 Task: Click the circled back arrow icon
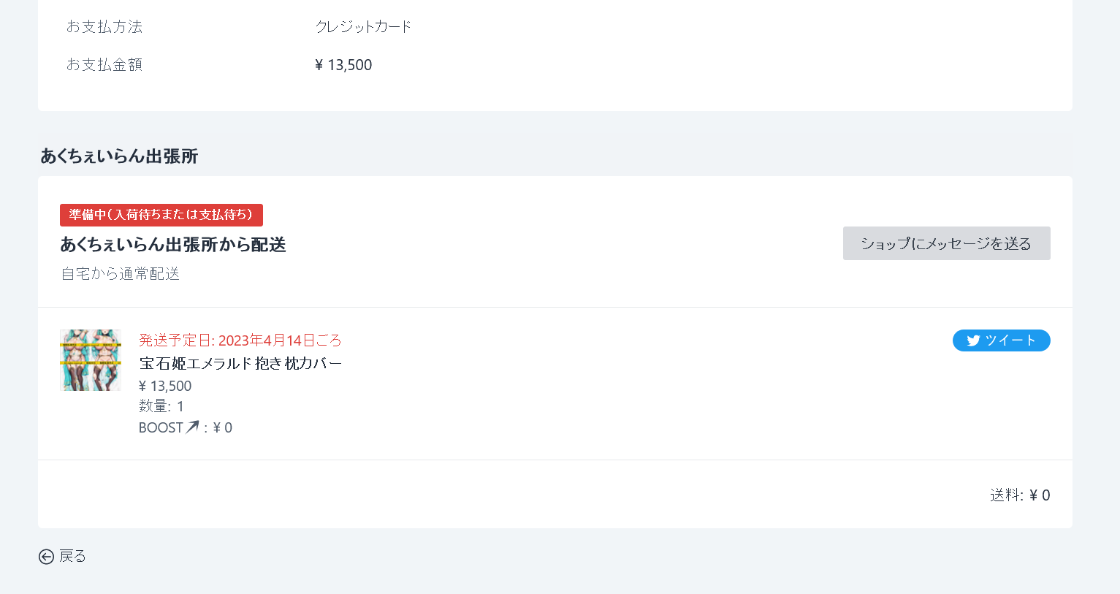tap(46, 557)
